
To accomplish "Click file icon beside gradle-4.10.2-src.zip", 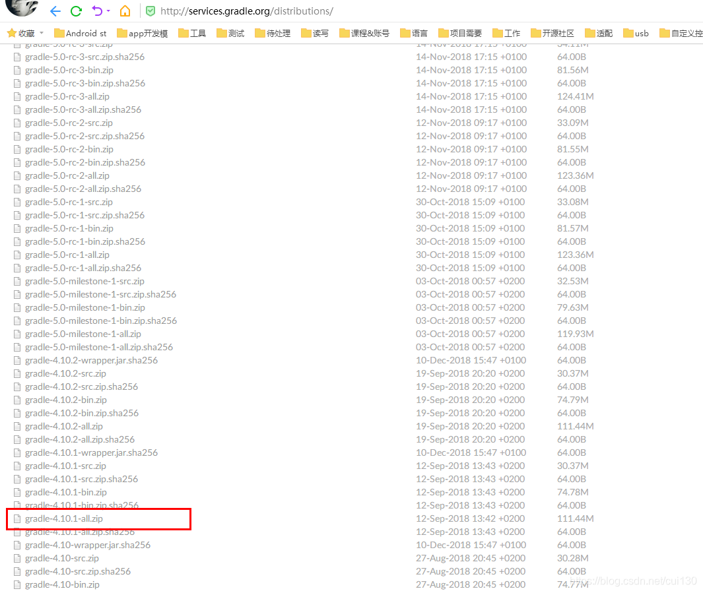I will click(x=17, y=373).
